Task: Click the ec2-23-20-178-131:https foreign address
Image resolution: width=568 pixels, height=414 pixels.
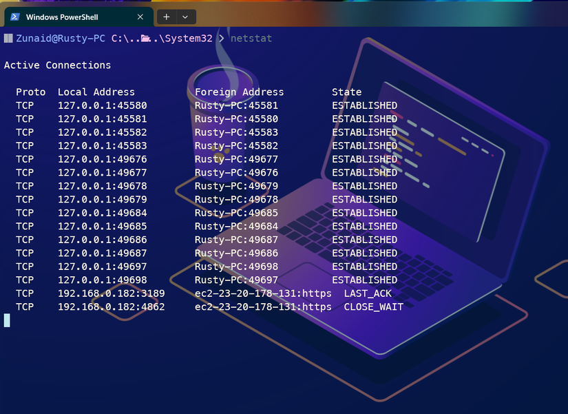Action: click(264, 293)
